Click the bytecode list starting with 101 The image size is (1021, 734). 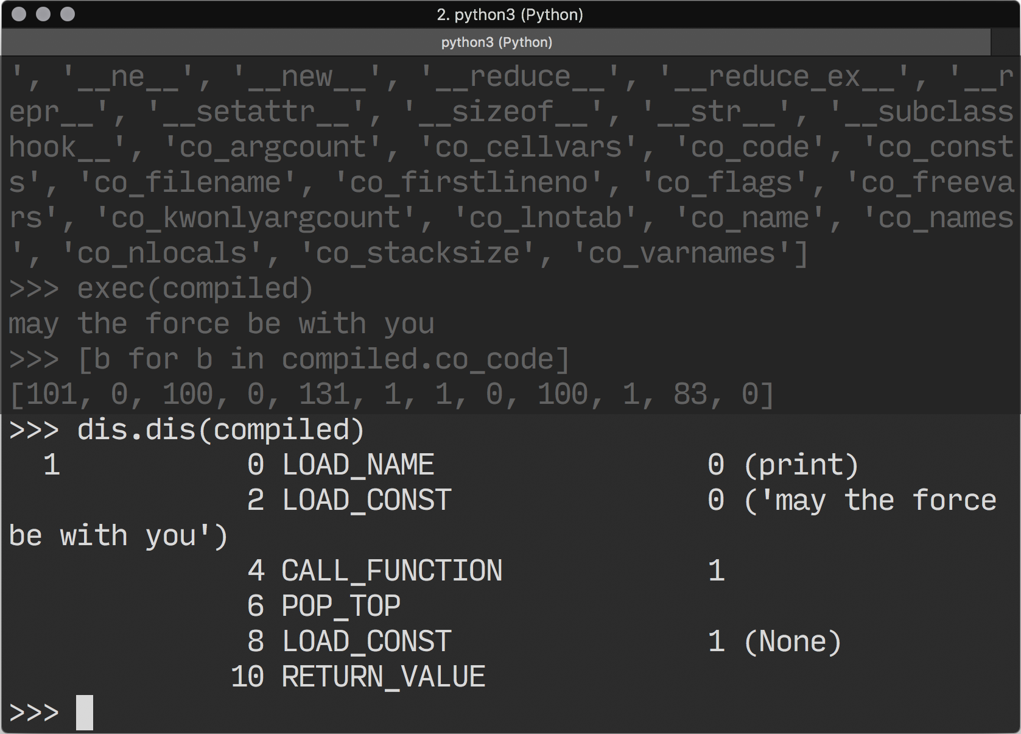pos(391,394)
